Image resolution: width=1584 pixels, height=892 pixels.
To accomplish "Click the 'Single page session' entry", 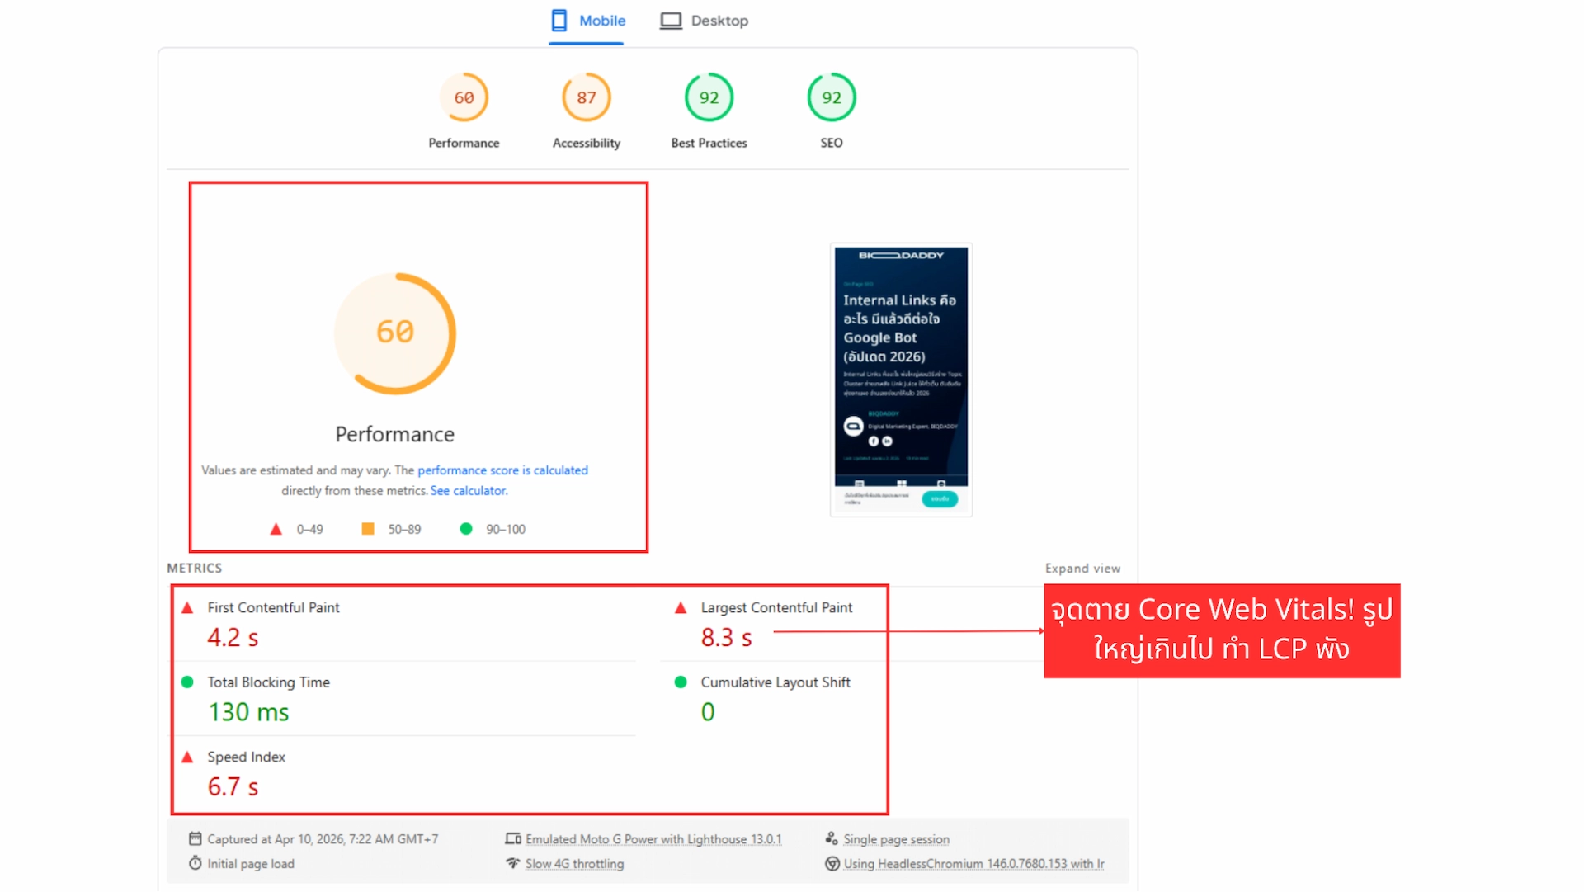I will point(896,839).
